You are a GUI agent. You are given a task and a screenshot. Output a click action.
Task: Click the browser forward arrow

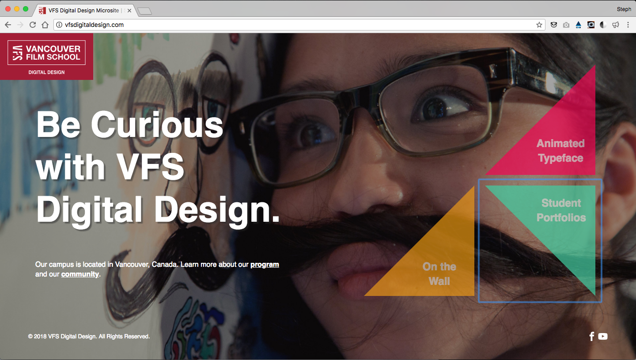(20, 25)
